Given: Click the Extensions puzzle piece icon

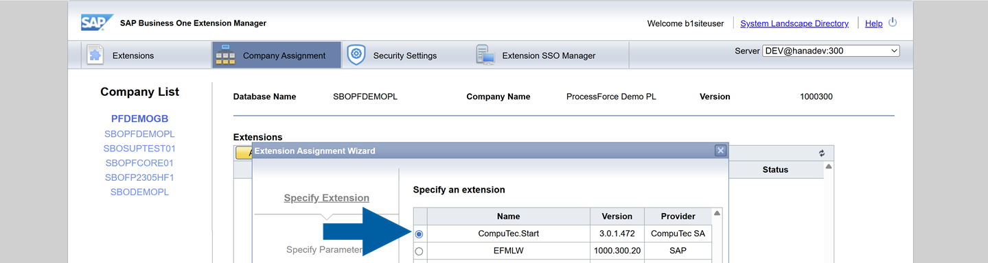Looking at the screenshot, I should [x=95, y=55].
